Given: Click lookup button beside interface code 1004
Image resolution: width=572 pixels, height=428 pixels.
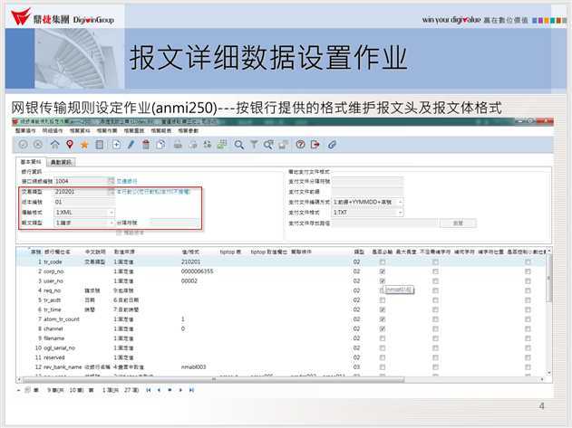Looking at the screenshot, I should pyautogui.click(x=111, y=181).
